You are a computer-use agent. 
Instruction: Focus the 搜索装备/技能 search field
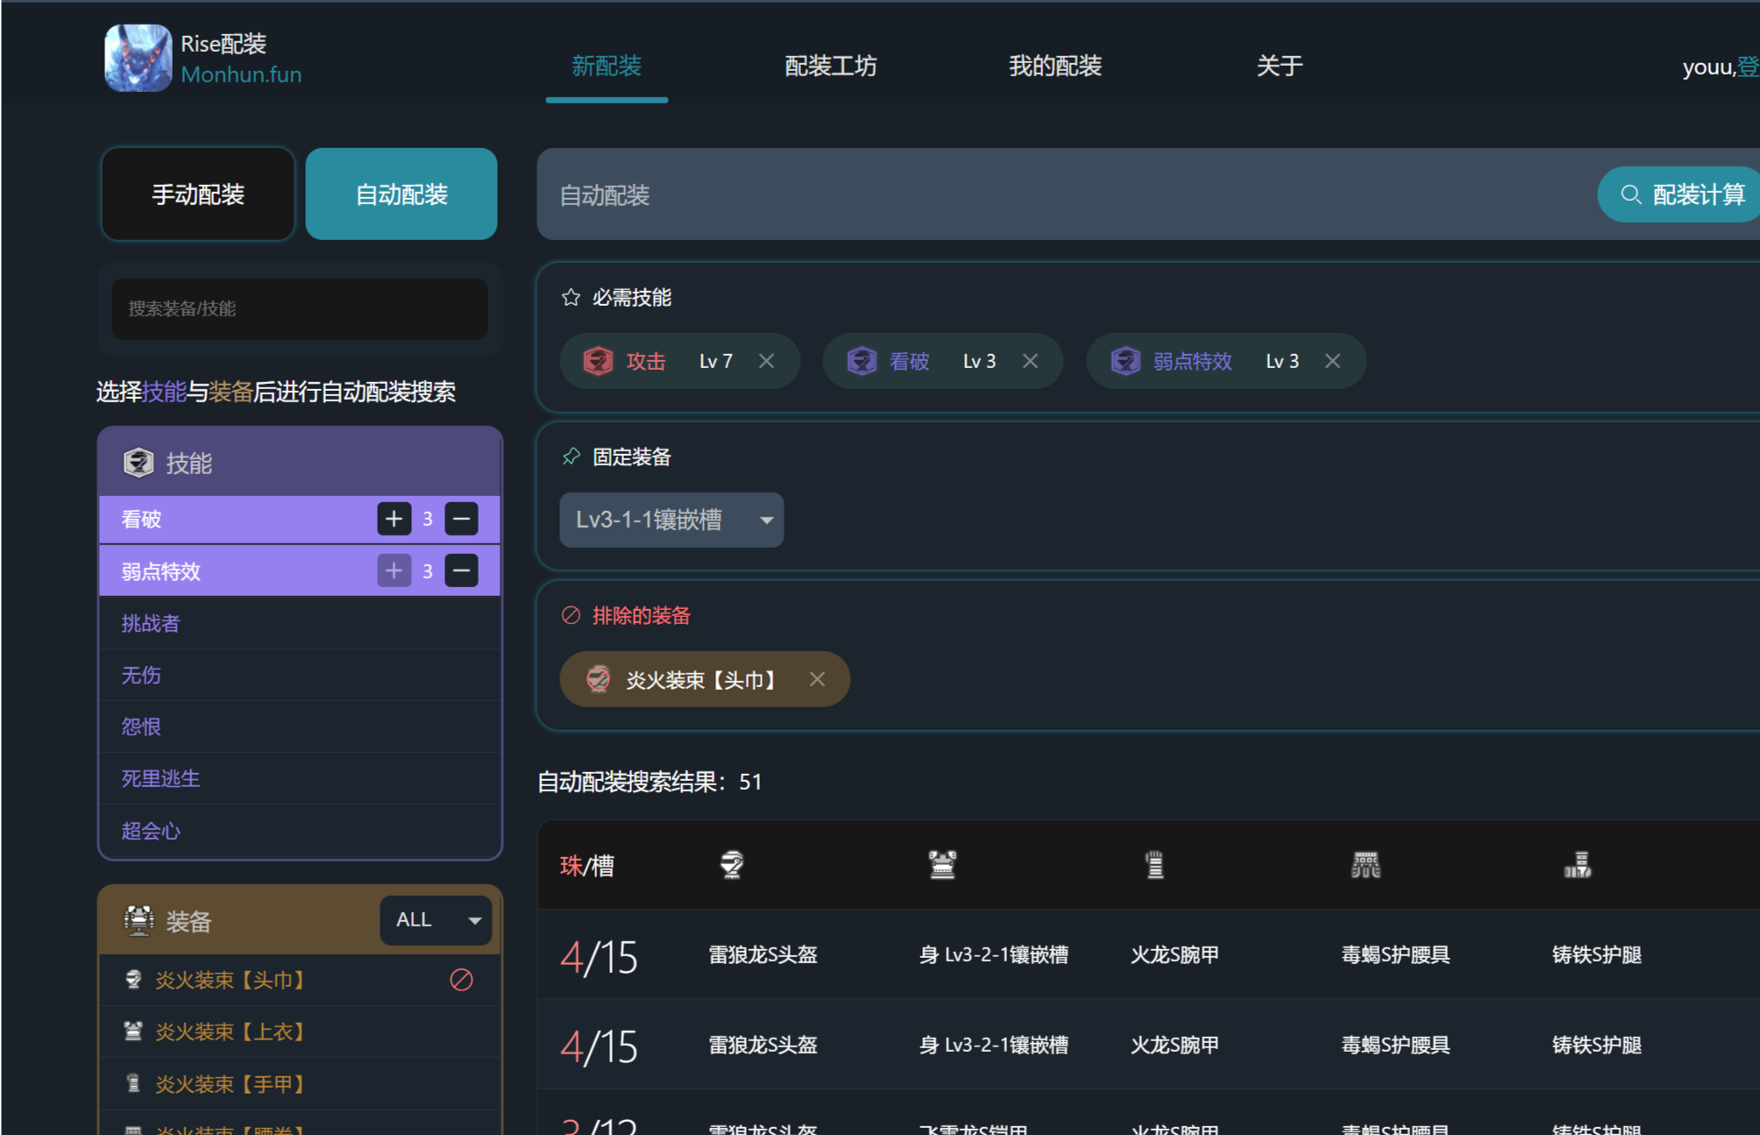click(299, 309)
